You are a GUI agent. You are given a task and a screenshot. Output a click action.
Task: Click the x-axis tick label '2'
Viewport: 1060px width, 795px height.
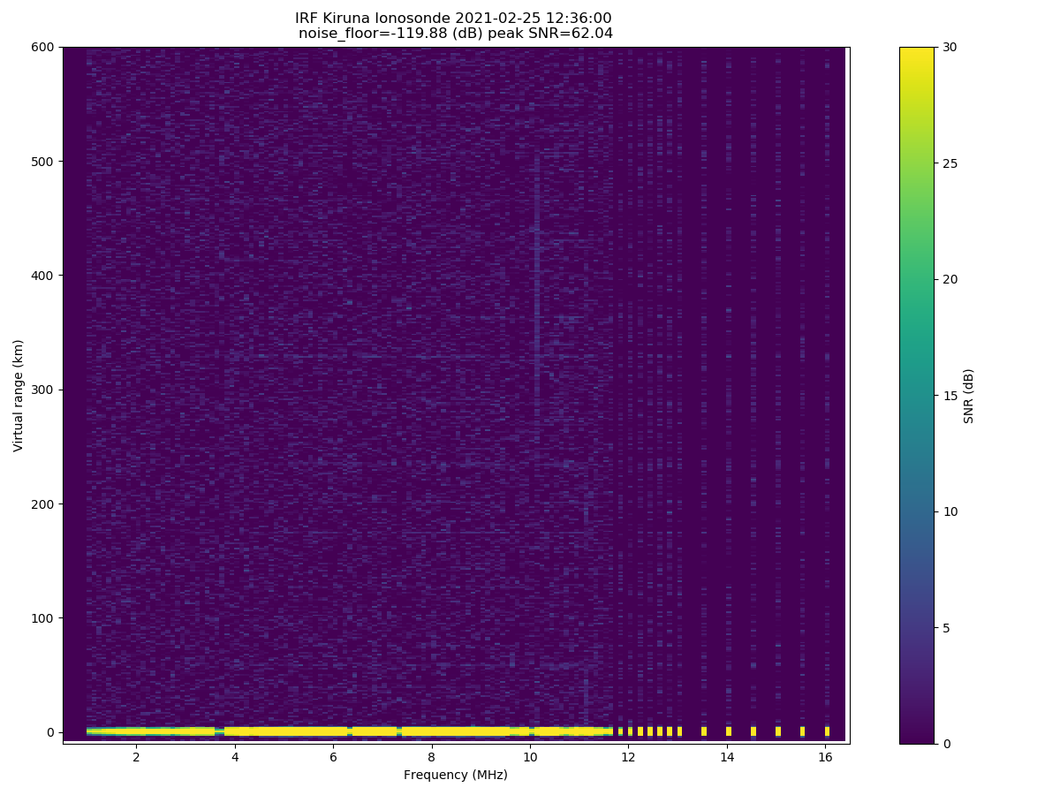coord(136,757)
